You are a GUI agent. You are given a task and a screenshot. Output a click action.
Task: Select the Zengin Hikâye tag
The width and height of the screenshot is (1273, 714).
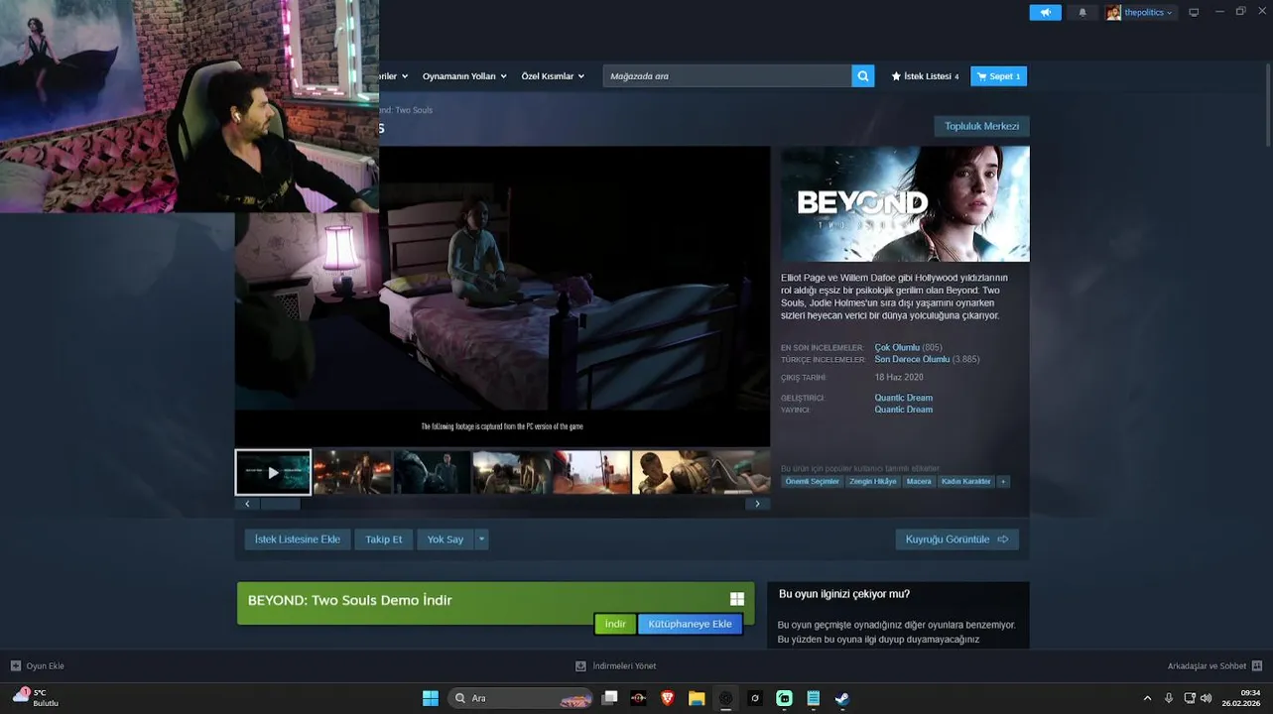[873, 482]
